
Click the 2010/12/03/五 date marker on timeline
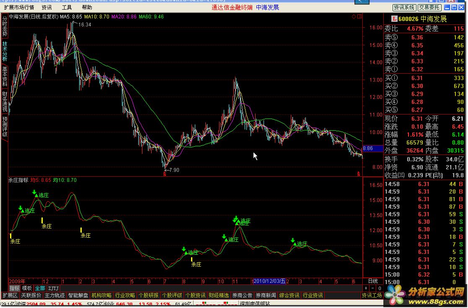point(269,281)
